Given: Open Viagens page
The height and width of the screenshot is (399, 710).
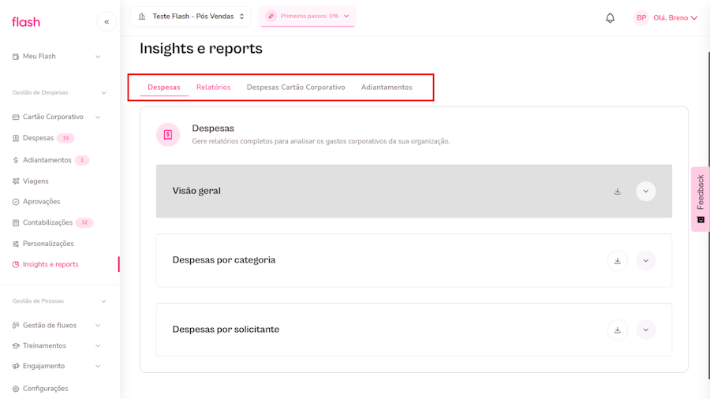Looking at the screenshot, I should [35, 181].
